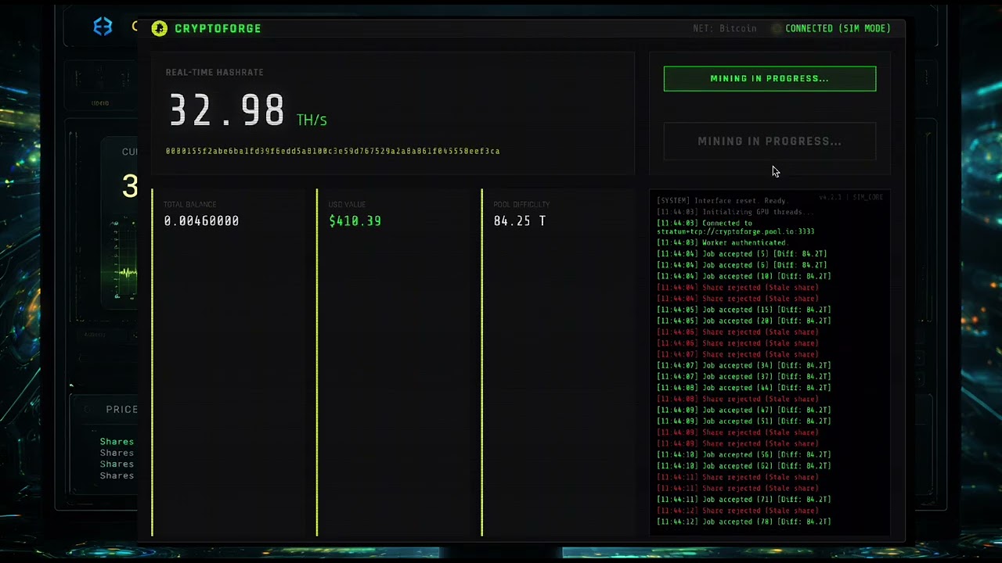This screenshot has width=1002, height=563.
Task: Click the 0.00460000 balance value
Action: point(201,221)
